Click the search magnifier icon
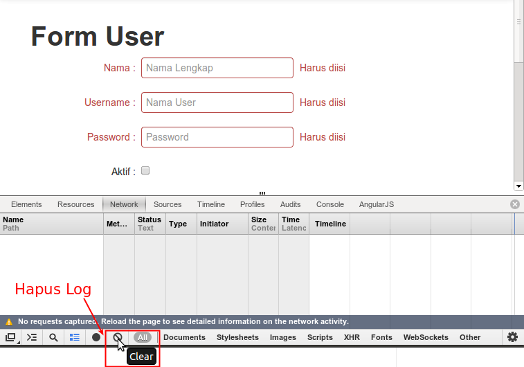The width and height of the screenshot is (524, 367). 53,337
